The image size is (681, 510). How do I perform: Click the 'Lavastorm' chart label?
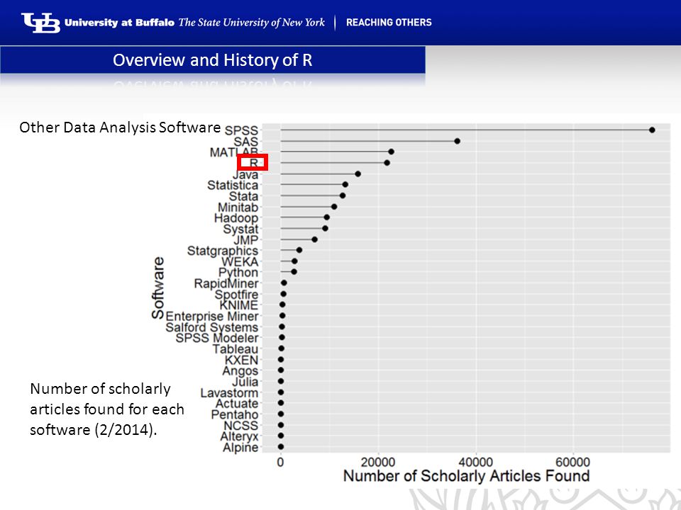229,393
